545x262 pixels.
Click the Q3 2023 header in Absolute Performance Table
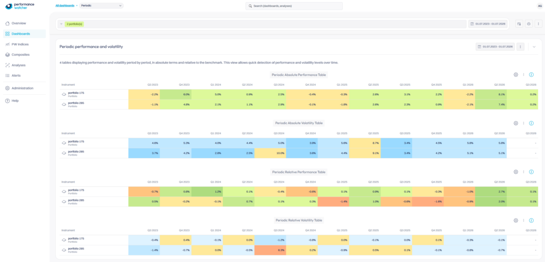click(x=153, y=85)
